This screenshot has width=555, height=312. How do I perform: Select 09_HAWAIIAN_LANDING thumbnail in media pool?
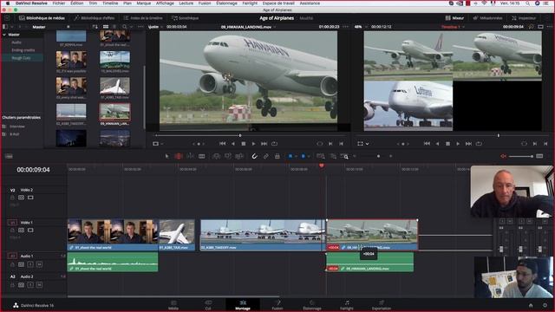(114, 113)
